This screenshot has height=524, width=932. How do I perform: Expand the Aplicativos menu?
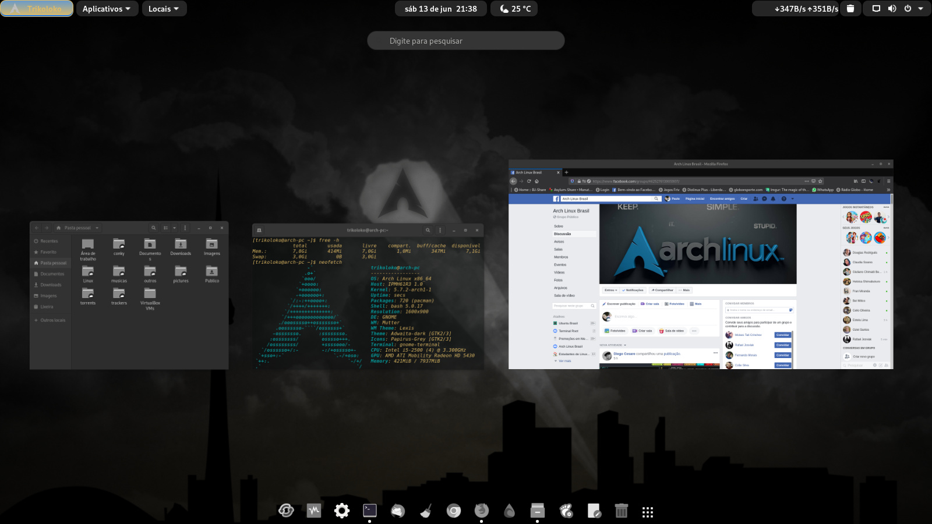tap(107, 9)
